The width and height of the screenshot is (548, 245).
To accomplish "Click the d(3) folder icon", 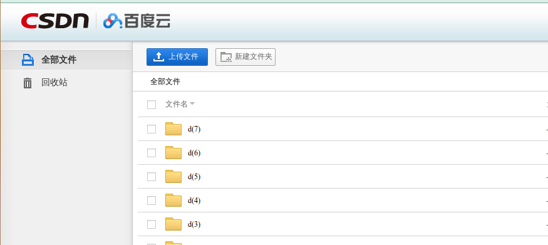I will (173, 224).
